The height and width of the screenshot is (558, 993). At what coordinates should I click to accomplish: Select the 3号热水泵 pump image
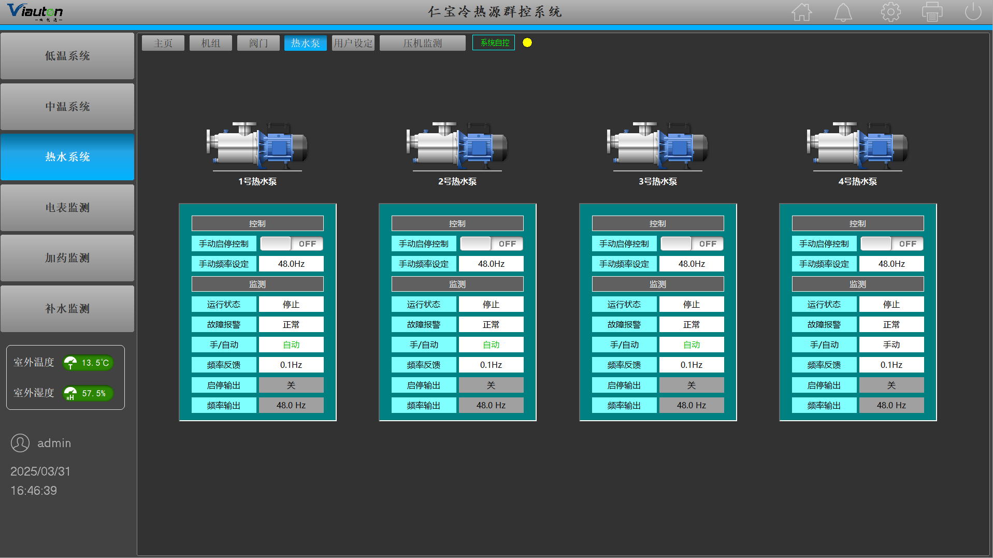point(657,146)
